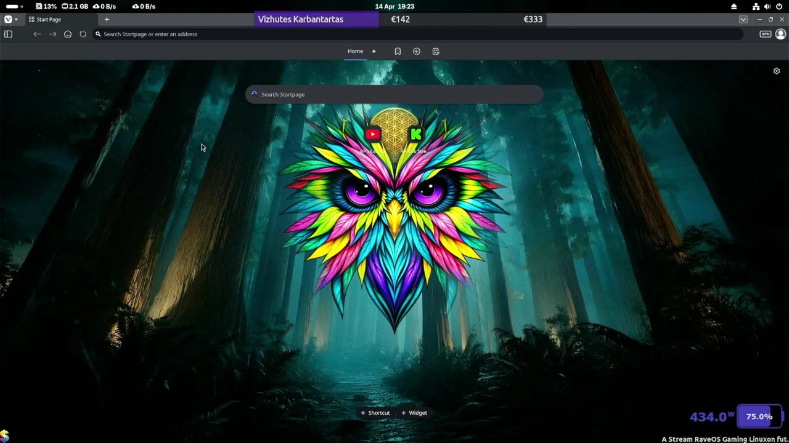Go back with the left arrow
Screen dimensions: 789x443
[x=37, y=34]
